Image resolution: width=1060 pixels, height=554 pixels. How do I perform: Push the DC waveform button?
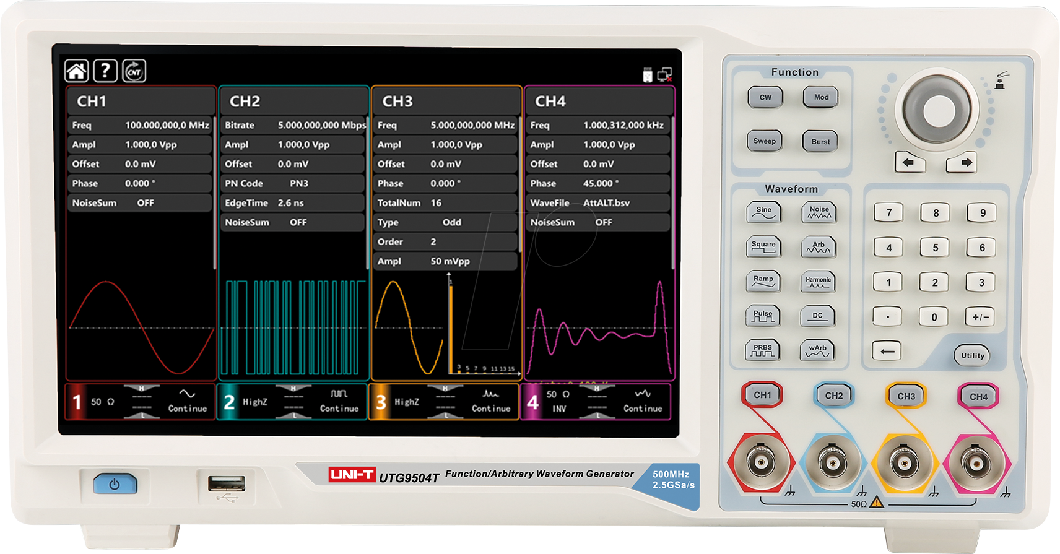coord(818,316)
